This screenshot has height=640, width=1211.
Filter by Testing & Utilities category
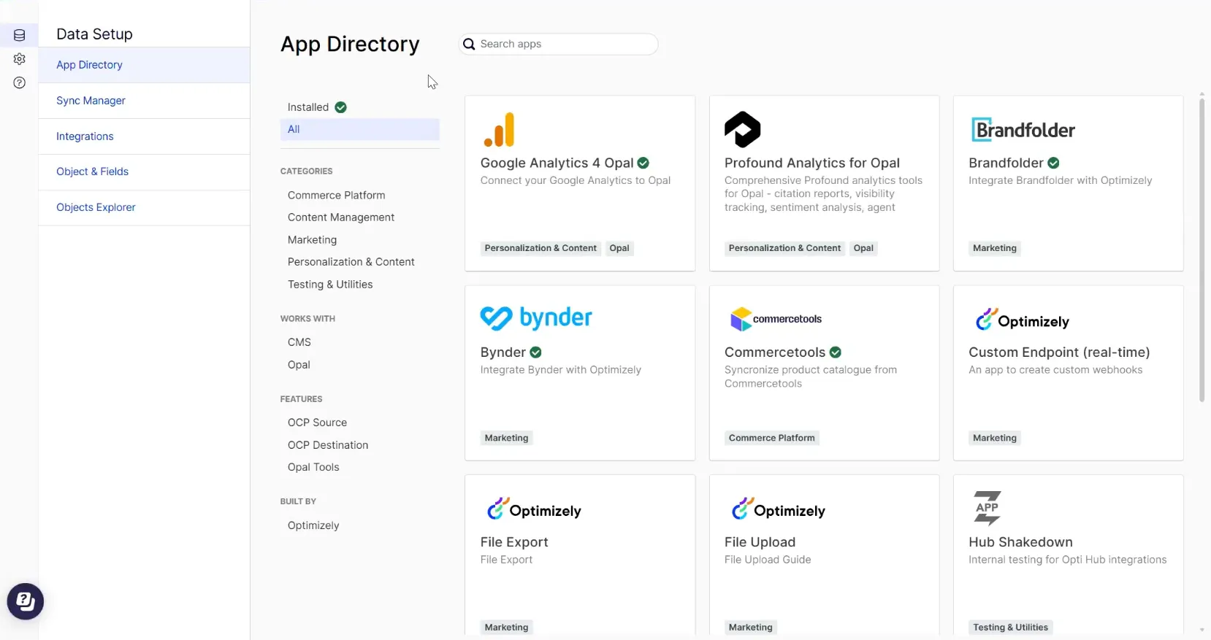(330, 285)
